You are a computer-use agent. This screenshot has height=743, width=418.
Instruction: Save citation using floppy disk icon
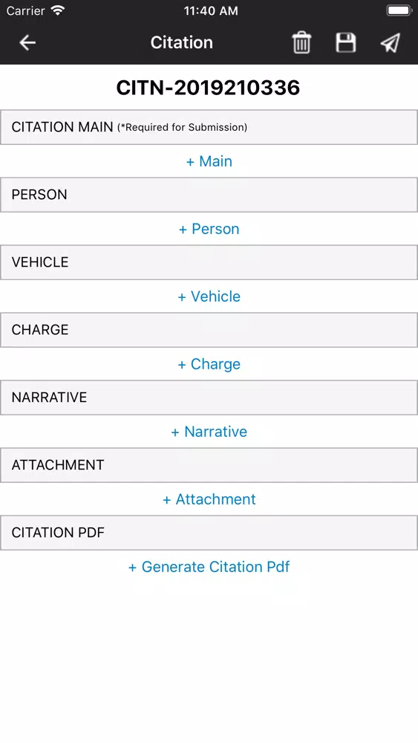pos(345,42)
